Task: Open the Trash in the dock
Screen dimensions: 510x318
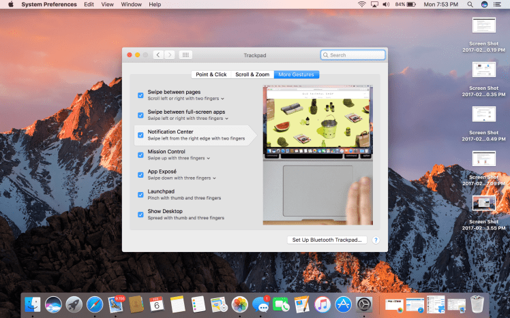Action: click(477, 304)
